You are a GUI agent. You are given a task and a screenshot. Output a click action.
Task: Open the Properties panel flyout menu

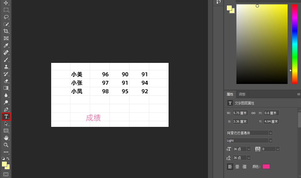point(299,94)
